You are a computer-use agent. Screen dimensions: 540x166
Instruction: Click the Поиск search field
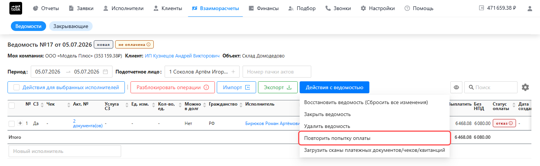click(x=491, y=87)
